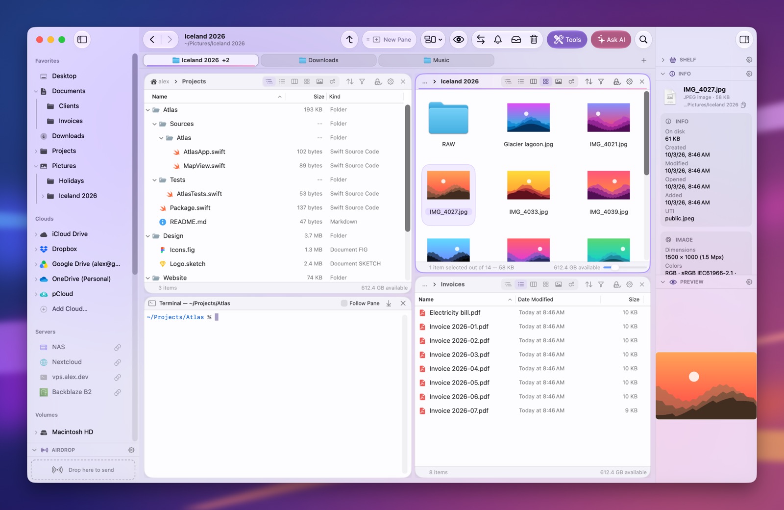Open the Tools menu button
784x510 pixels.
(567, 40)
